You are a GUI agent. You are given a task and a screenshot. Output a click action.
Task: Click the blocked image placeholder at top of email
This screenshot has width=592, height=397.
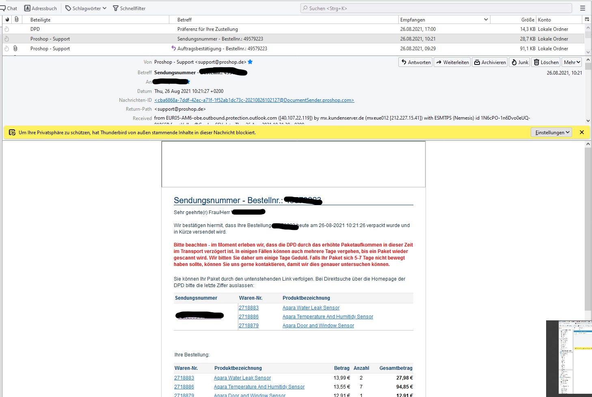tap(294, 164)
